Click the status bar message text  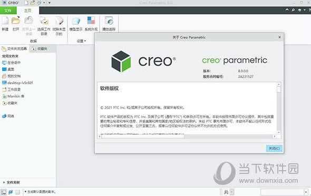pos(41,192)
